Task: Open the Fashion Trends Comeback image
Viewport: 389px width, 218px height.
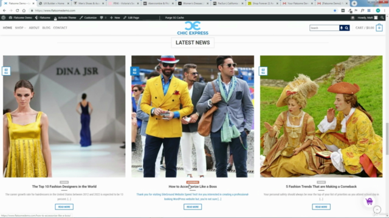Action: click(x=322, y=116)
